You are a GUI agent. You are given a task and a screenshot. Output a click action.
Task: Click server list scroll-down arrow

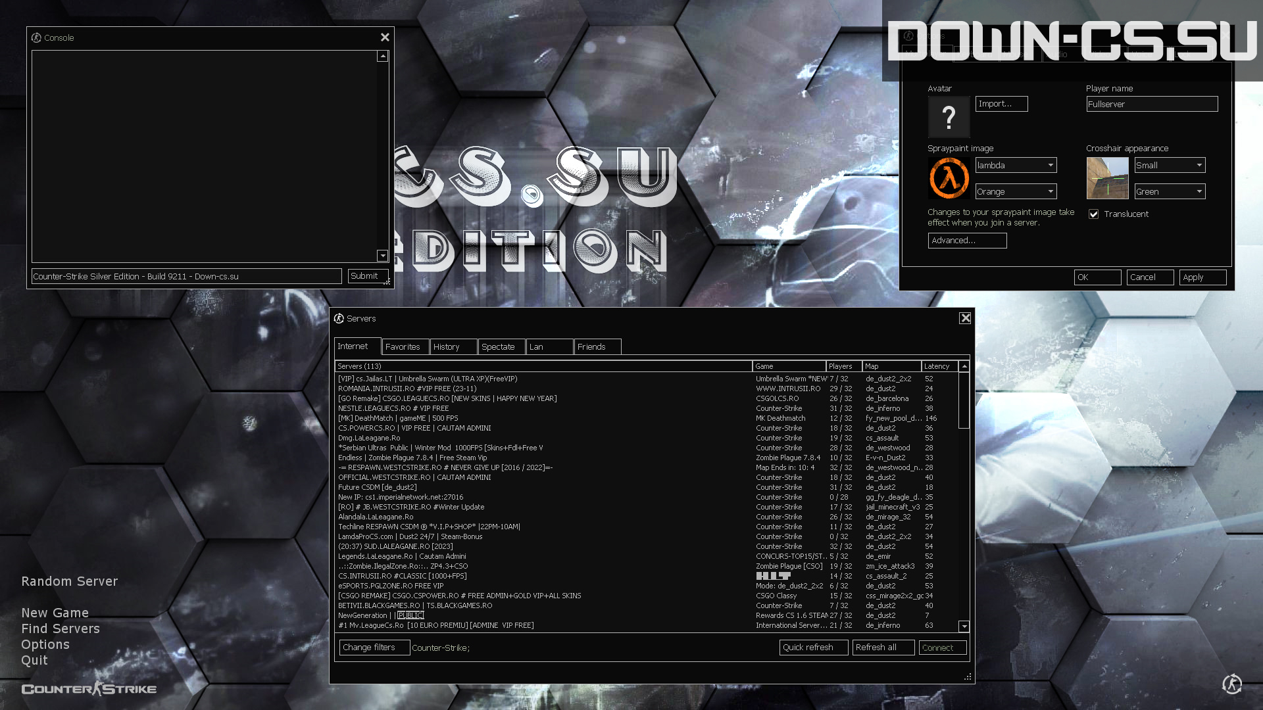pos(964,627)
